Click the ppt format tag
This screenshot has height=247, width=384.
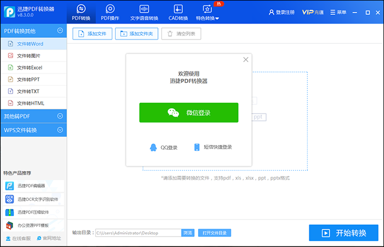click(x=259, y=117)
